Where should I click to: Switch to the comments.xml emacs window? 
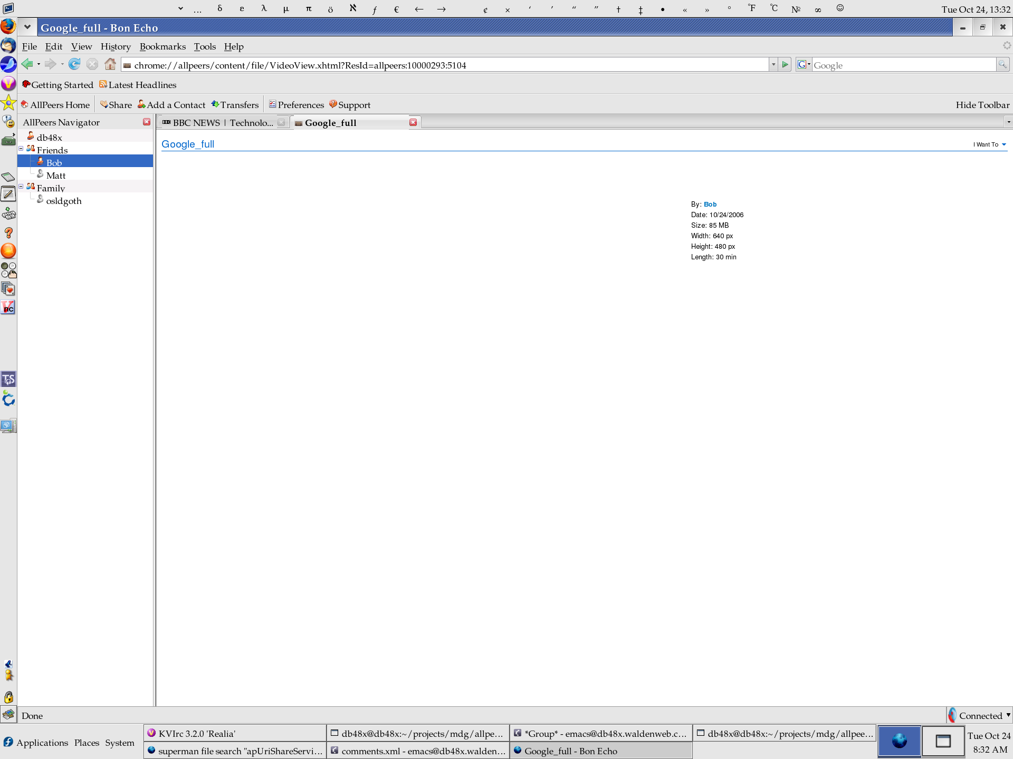point(418,751)
